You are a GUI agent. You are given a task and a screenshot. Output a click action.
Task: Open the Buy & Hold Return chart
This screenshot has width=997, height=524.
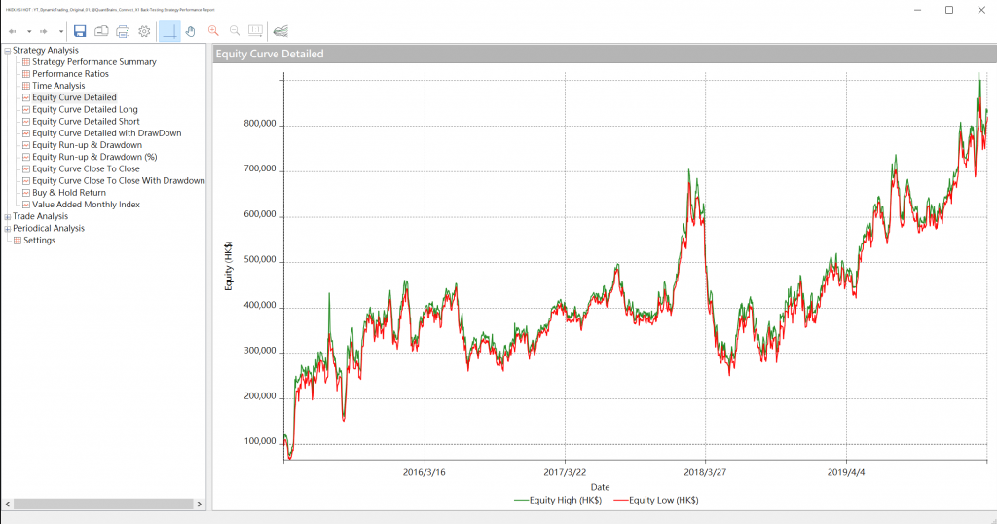pyautogui.click(x=69, y=193)
